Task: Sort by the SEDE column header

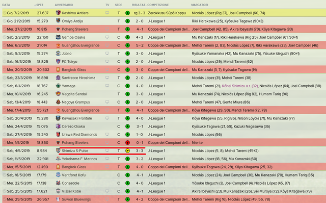Action: (x=119, y=5)
